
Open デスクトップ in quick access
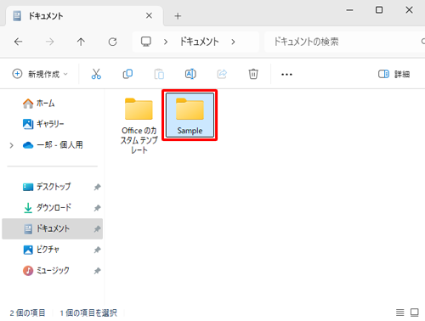click(47, 187)
